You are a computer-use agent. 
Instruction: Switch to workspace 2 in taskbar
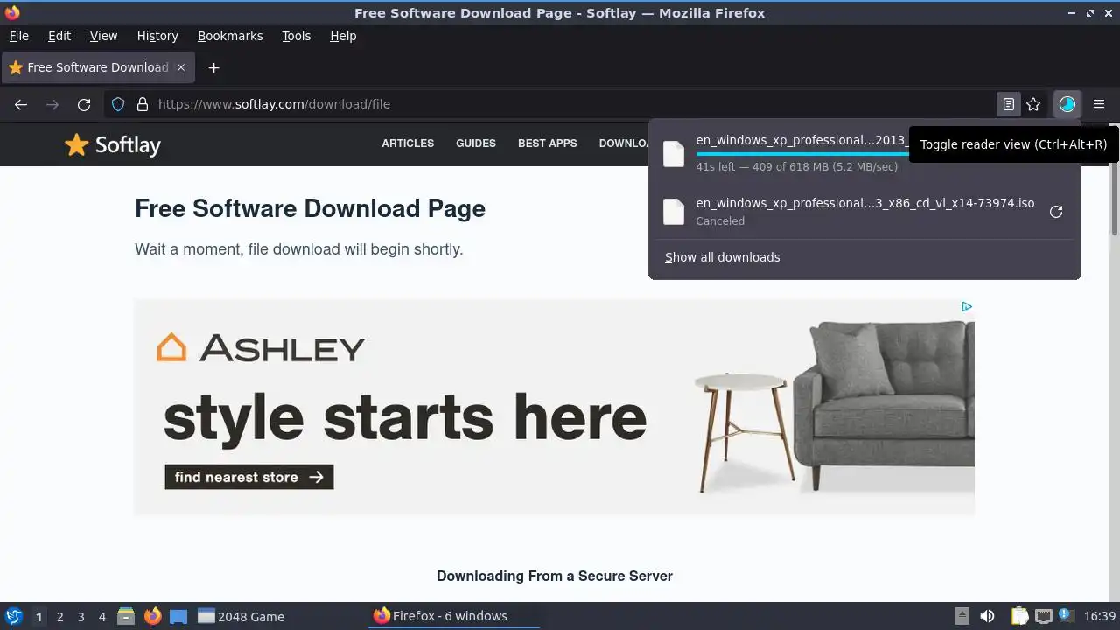point(59,616)
